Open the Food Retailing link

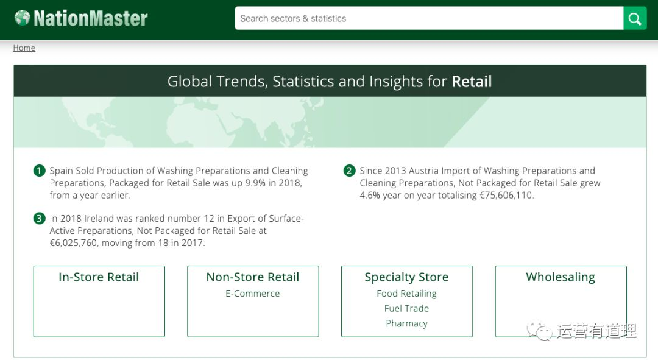[406, 293]
